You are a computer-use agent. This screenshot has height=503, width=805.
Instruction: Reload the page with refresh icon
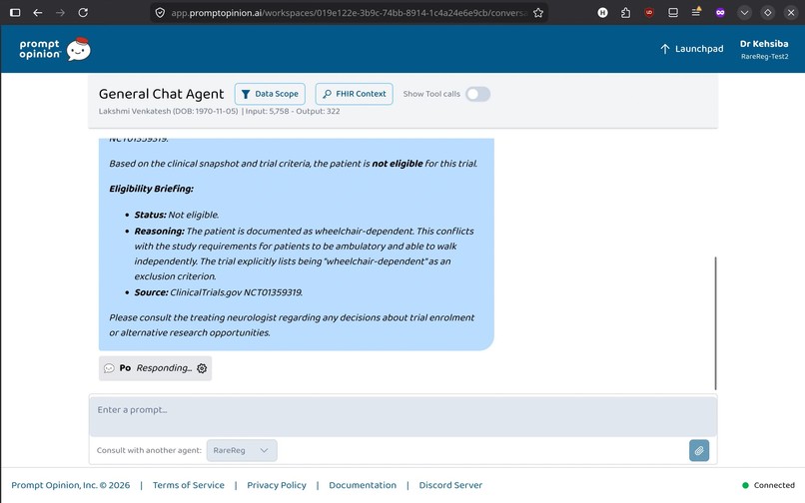(x=83, y=13)
